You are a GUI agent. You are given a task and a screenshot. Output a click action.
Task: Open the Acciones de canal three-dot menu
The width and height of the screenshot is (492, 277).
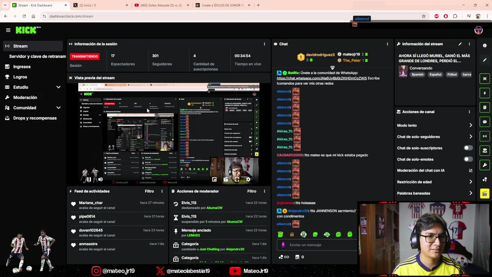469,112
